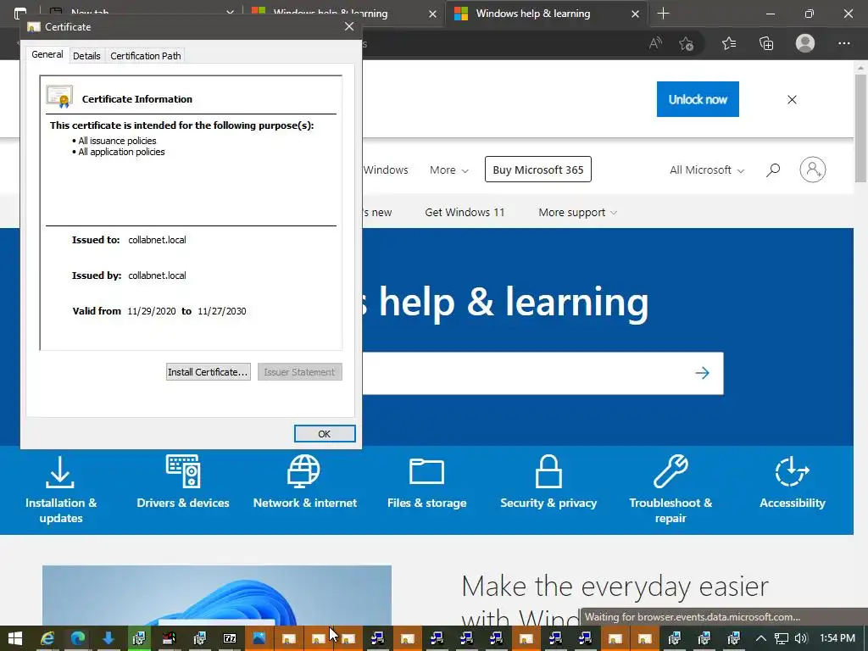Click the blue Unlock now button
Image resolution: width=868 pixels, height=651 pixels.
[698, 99]
